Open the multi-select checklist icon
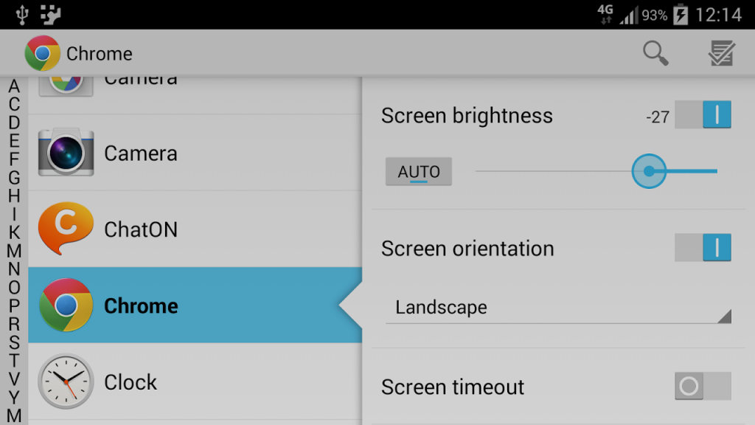The height and width of the screenshot is (425, 755). 721,53
